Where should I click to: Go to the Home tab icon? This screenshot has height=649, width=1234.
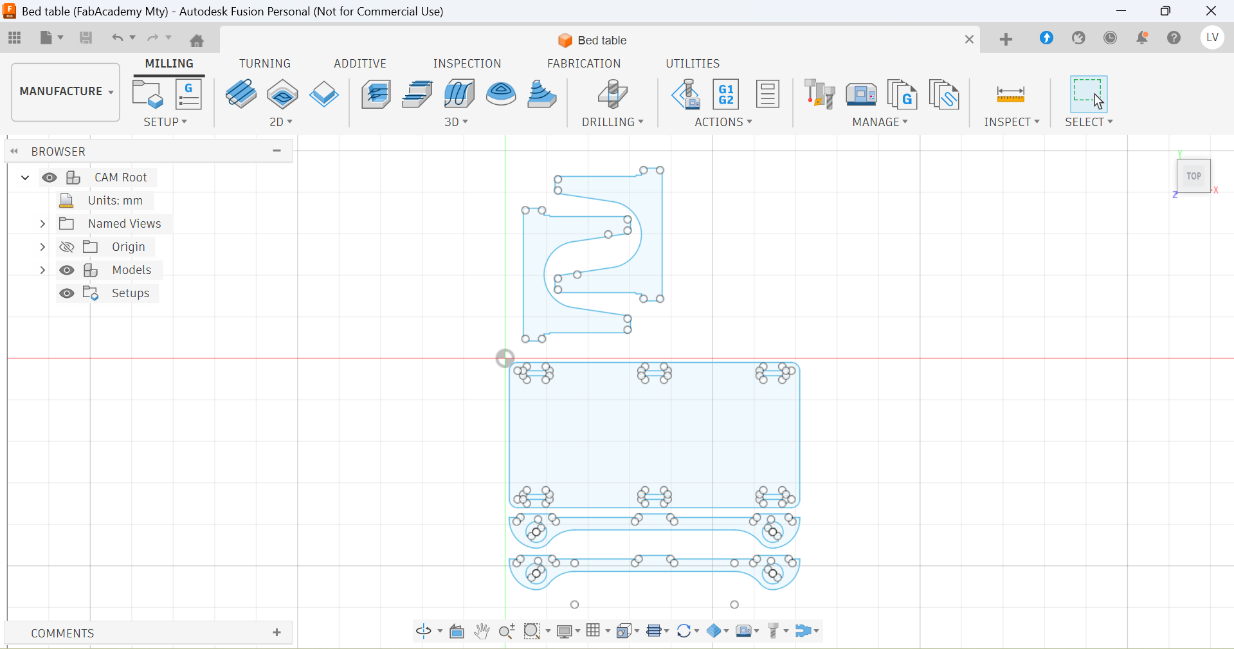(197, 41)
